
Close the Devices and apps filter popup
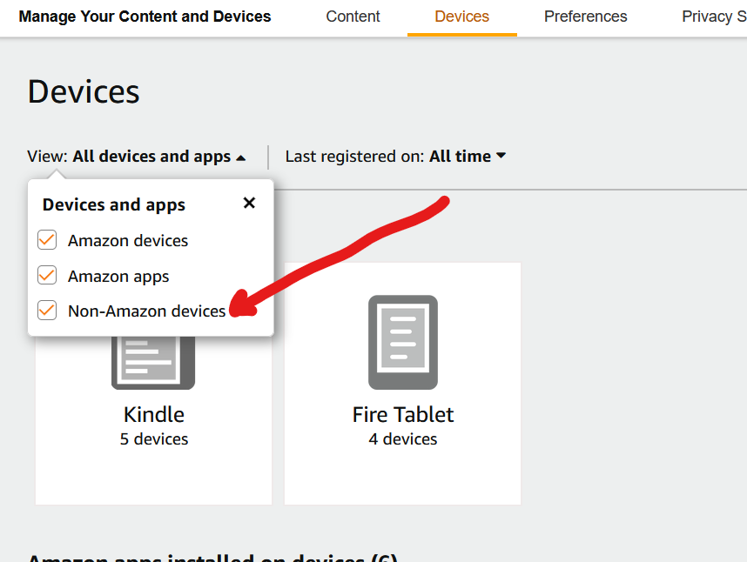coord(249,203)
